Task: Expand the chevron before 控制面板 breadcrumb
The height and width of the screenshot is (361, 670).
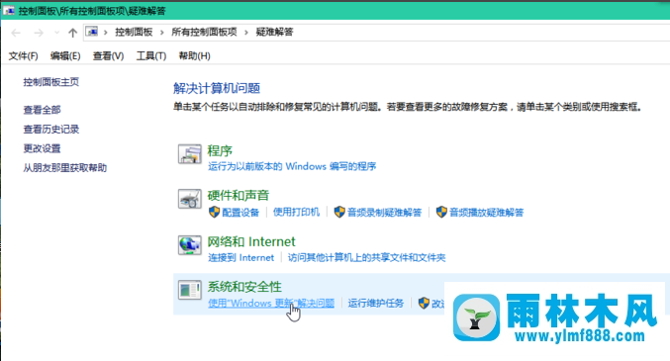Action: coord(105,33)
